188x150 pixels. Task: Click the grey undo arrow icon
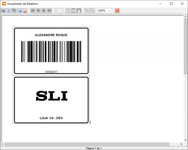14,11
